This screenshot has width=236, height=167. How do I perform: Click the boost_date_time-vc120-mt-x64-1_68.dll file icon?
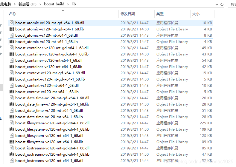tap(12, 111)
